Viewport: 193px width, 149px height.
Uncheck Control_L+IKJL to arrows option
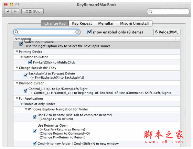coord(25,91)
